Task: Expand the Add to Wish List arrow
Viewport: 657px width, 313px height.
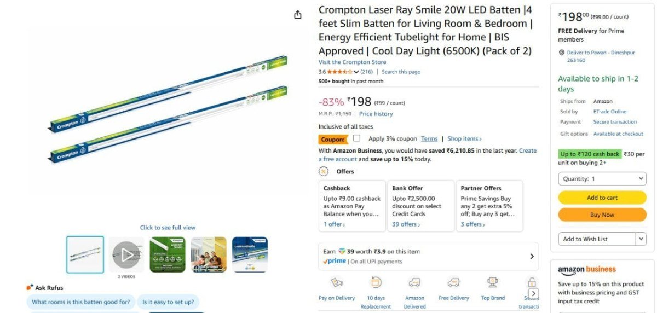Action: point(641,239)
